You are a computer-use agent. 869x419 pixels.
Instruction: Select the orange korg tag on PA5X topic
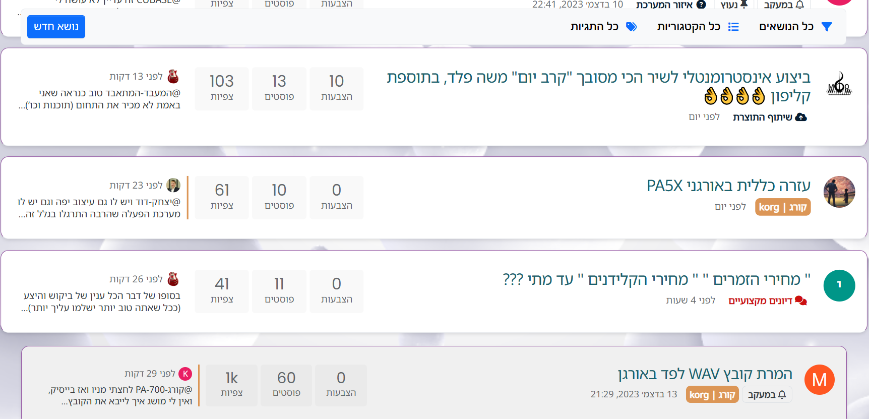click(x=783, y=207)
